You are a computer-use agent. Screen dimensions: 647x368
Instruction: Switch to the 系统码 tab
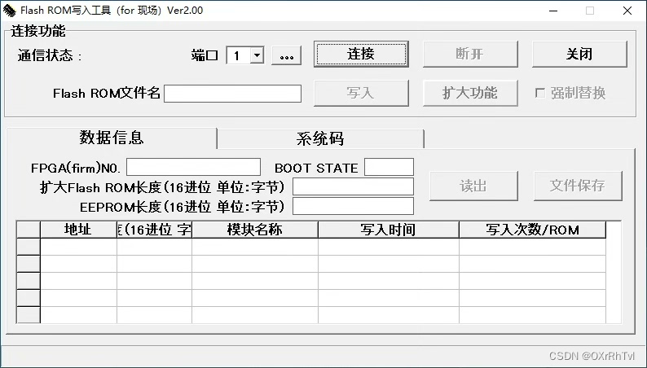click(320, 139)
